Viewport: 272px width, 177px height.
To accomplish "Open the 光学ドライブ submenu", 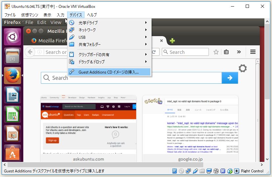I will click(109, 23).
